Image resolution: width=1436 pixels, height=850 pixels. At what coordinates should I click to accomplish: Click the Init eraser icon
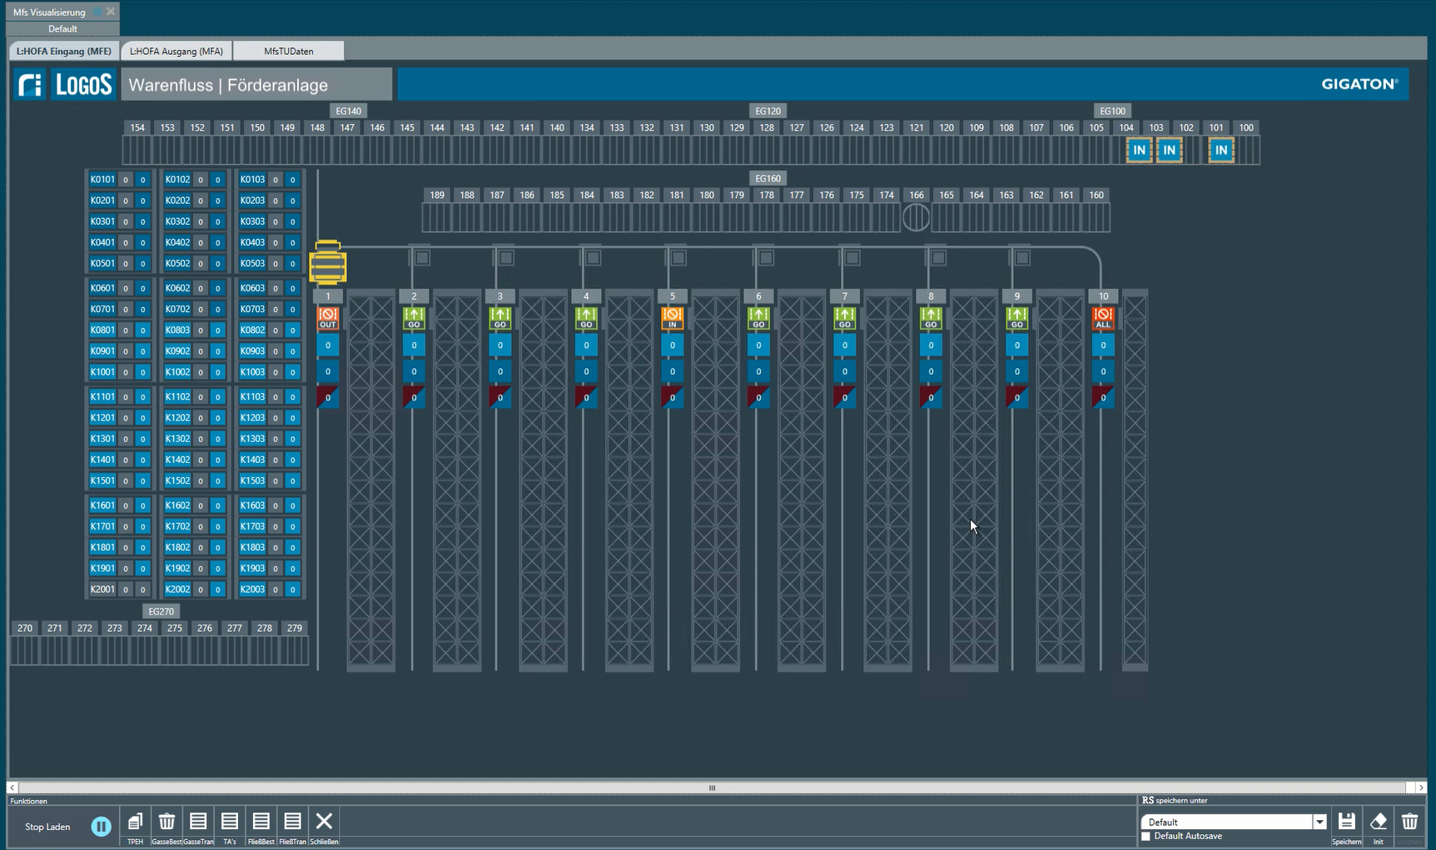(x=1378, y=822)
